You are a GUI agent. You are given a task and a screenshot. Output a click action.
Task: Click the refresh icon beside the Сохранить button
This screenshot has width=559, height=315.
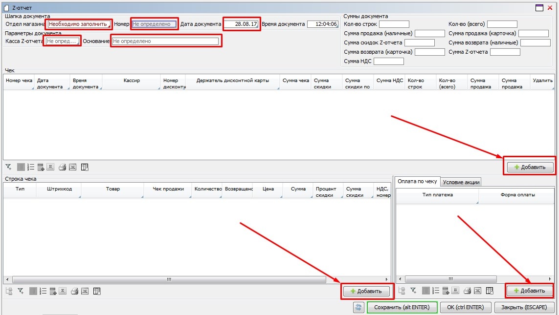click(x=359, y=307)
